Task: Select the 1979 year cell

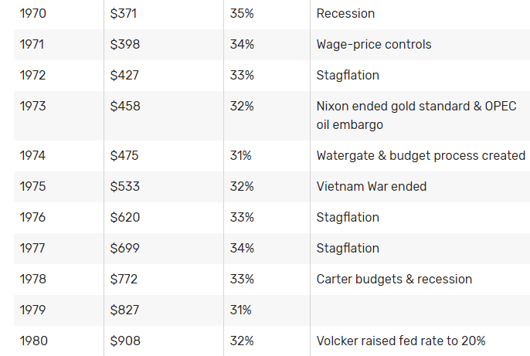Action: (32, 310)
